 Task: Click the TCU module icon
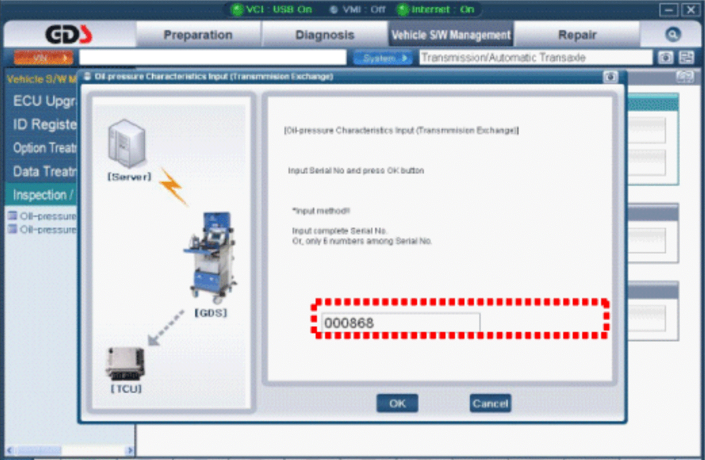point(125,363)
